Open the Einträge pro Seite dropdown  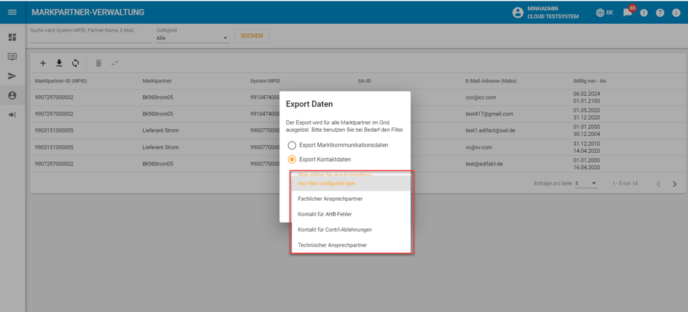point(586,183)
